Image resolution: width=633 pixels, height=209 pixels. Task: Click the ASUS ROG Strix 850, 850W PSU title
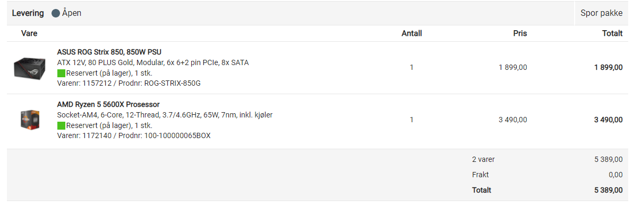coord(109,52)
